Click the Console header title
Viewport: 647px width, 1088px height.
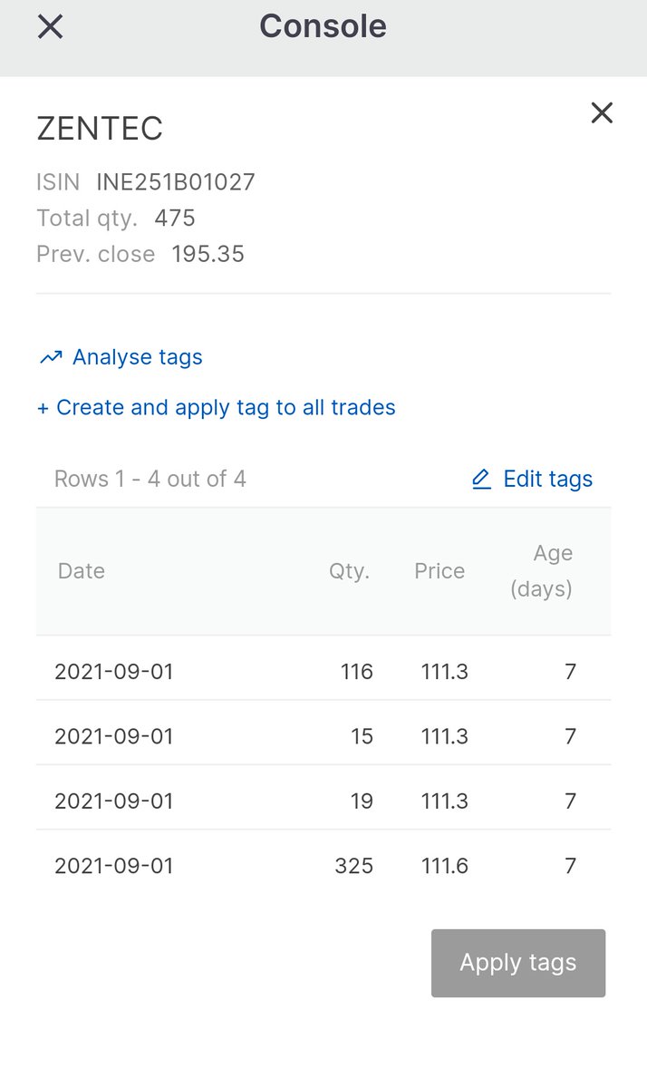click(323, 25)
